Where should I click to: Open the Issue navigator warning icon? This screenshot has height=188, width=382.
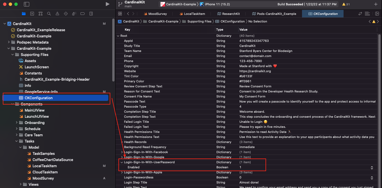click(x=57, y=14)
